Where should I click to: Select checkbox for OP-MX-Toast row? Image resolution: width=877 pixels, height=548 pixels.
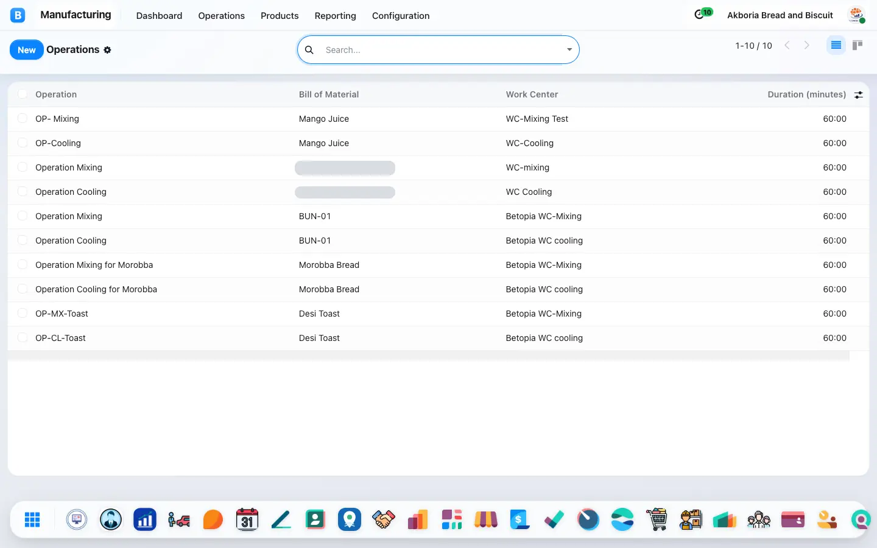click(23, 313)
